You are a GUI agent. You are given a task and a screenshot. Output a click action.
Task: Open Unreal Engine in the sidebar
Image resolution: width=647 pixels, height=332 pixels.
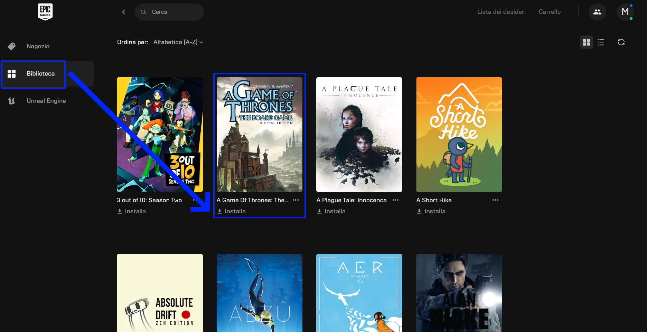(47, 101)
